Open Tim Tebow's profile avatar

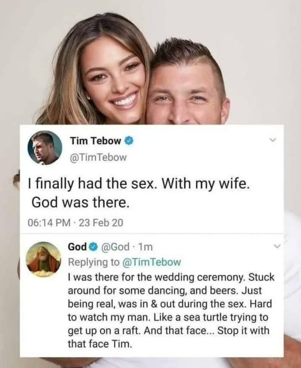[45, 148]
